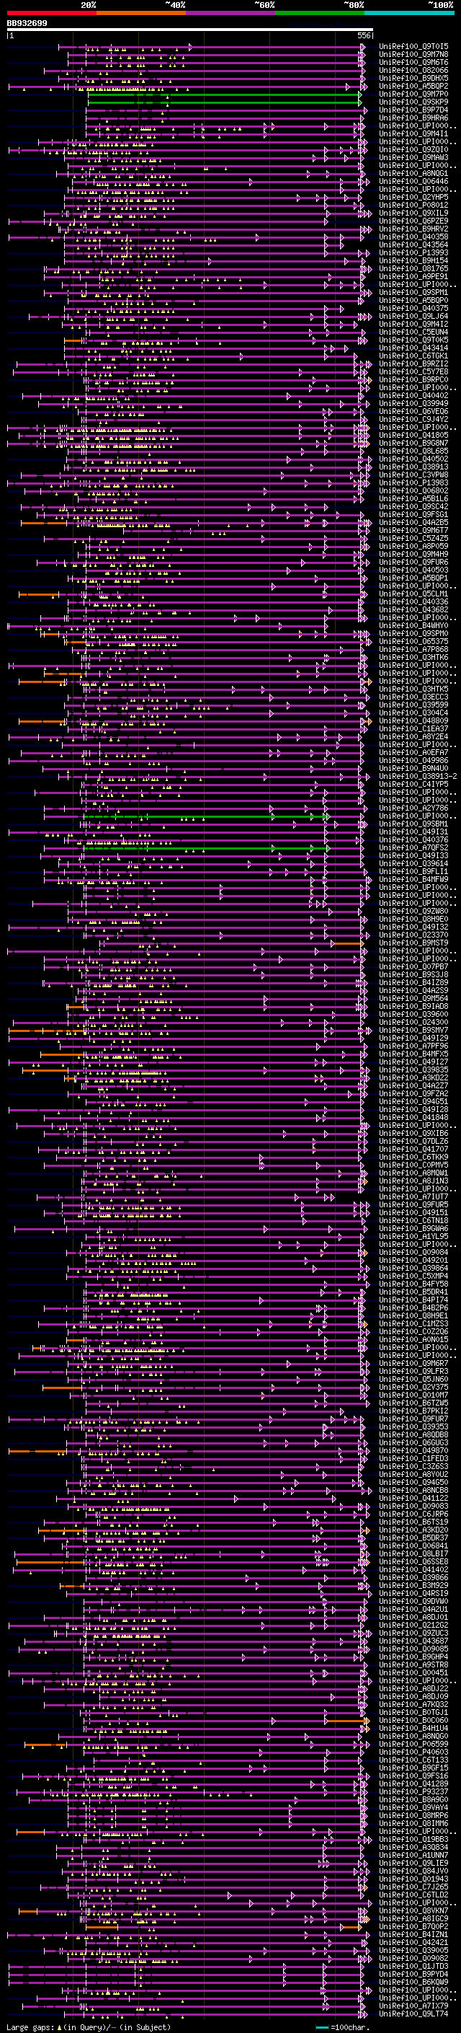Select subject label UniRef100_Q40358
The height and width of the screenshot is (2033, 461).
[413, 237]
